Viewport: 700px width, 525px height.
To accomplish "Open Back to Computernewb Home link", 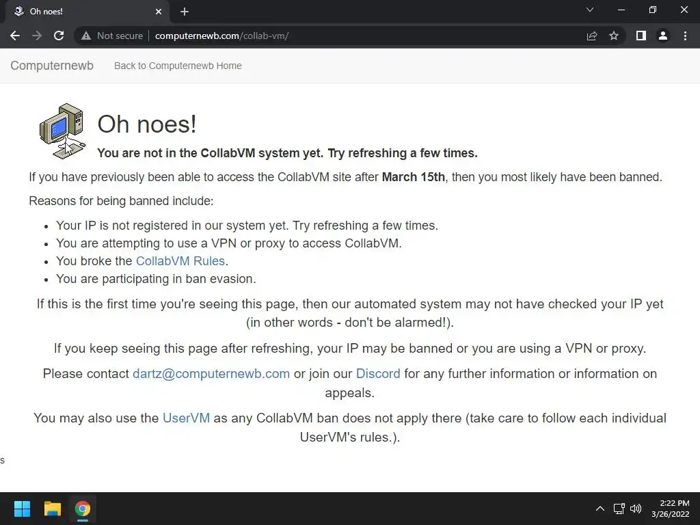I will coord(178,66).
